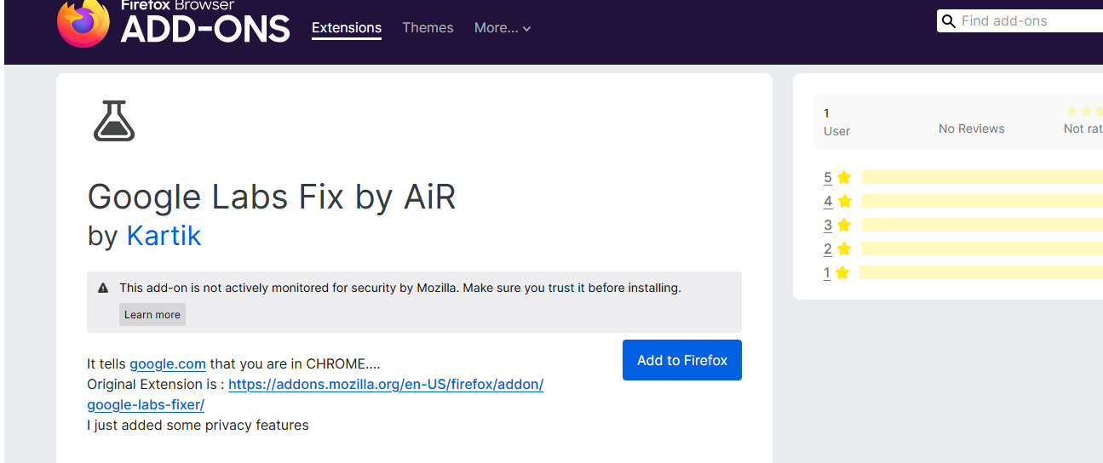Click the 3-star rating bar
The height and width of the screenshot is (463, 1103).
click(x=982, y=225)
